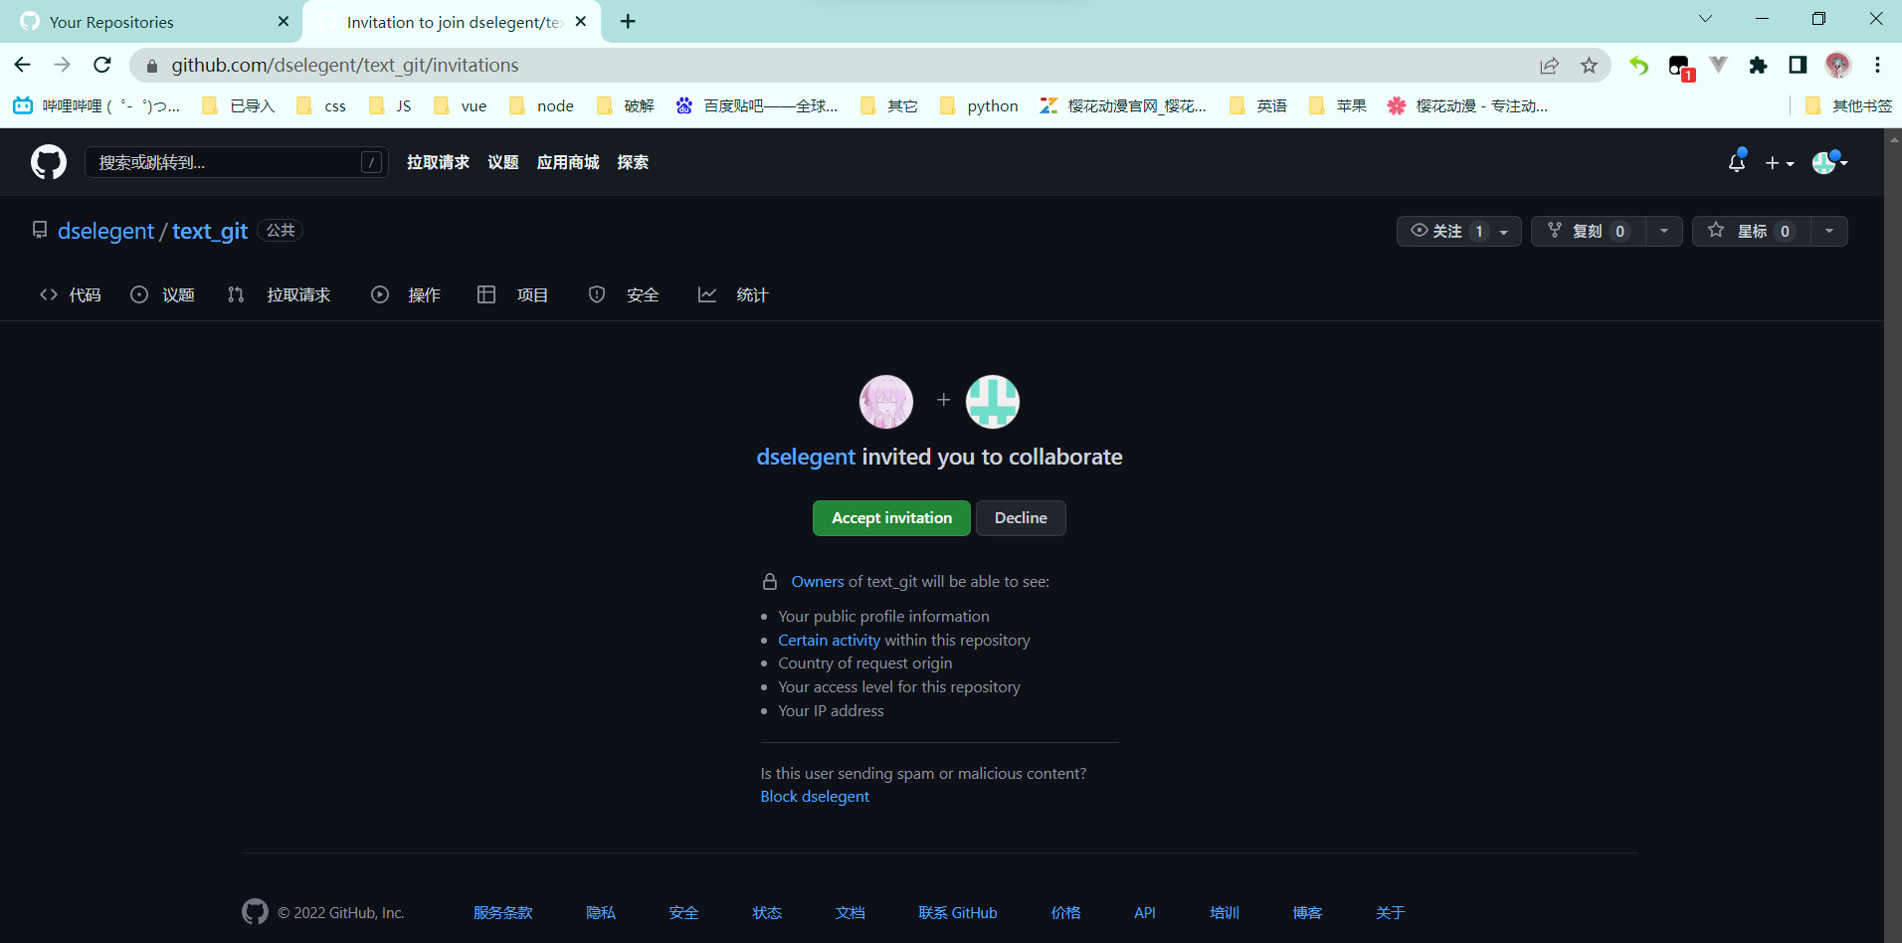The height and width of the screenshot is (943, 1902).
Task: Decline the invitation
Action: (1021, 518)
